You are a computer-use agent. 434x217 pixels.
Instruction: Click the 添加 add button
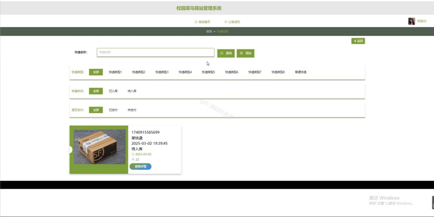point(245,53)
